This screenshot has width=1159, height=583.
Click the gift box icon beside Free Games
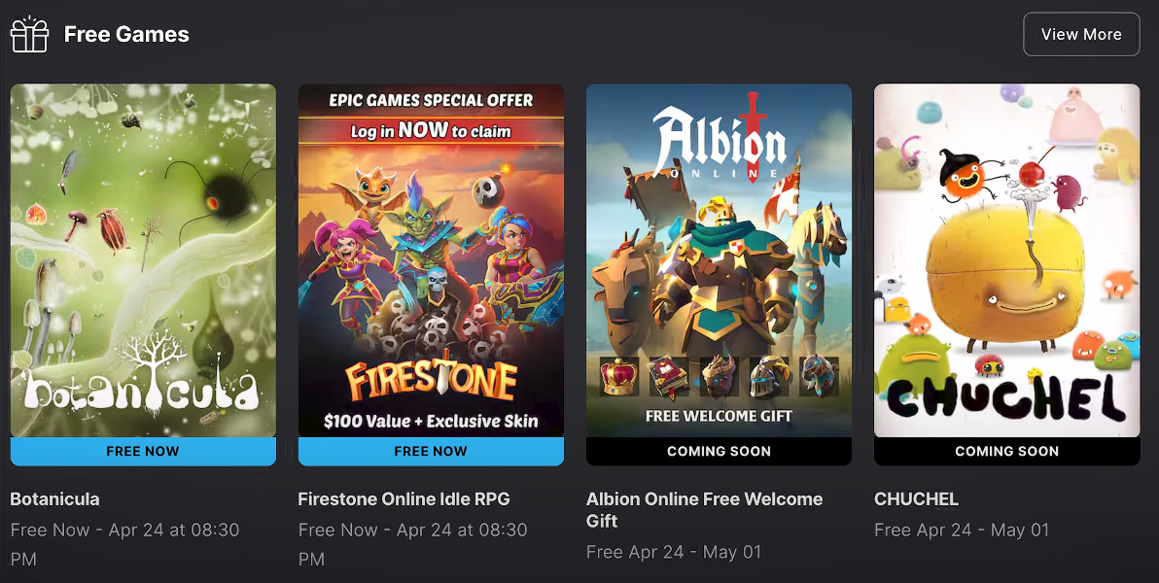point(29,34)
